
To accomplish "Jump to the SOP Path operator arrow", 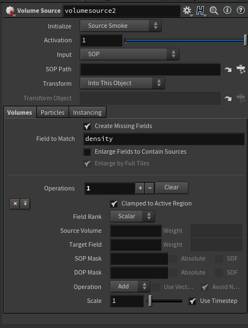I will coord(228,69).
